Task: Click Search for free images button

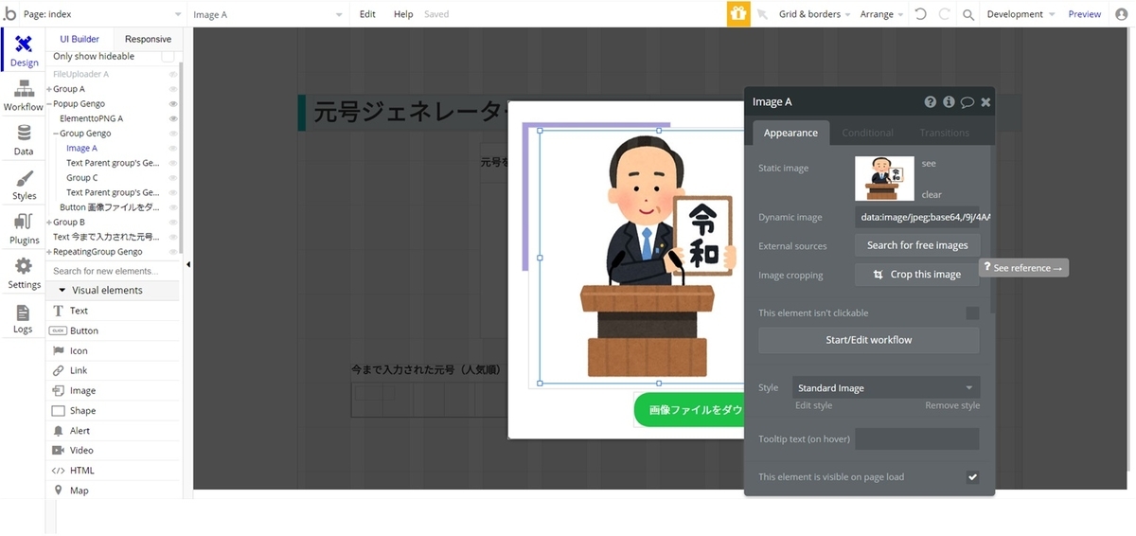Action: pos(916,245)
